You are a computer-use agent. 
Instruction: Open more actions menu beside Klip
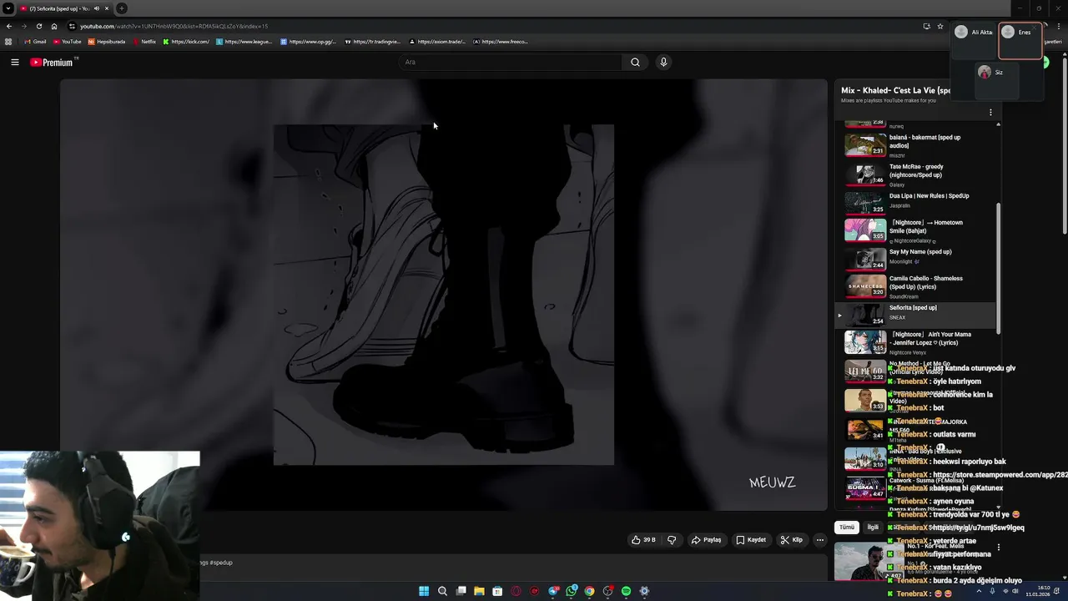coord(820,540)
